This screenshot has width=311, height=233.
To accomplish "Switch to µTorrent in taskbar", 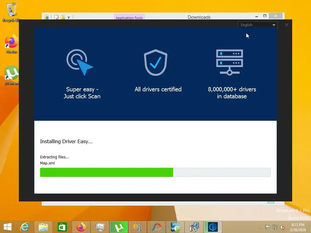I will pos(119,227).
